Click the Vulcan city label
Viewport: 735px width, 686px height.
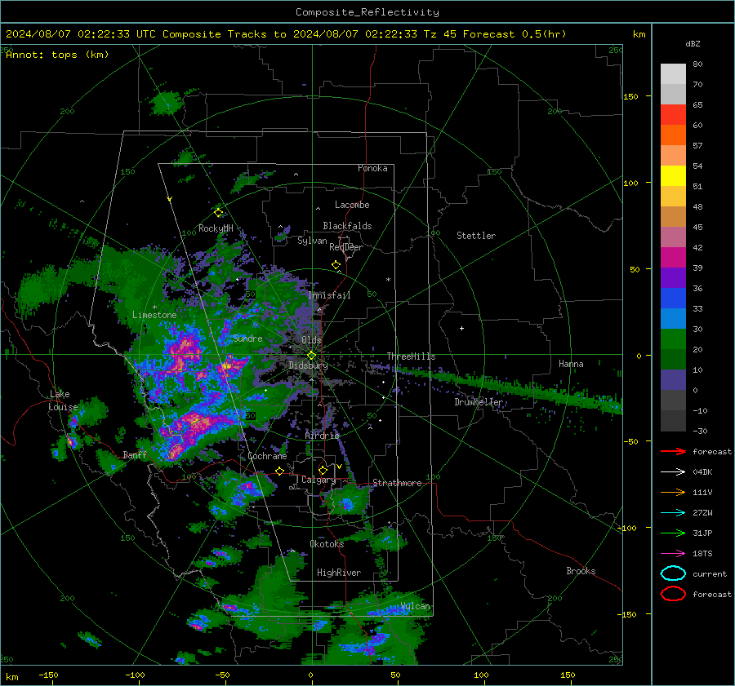click(416, 606)
